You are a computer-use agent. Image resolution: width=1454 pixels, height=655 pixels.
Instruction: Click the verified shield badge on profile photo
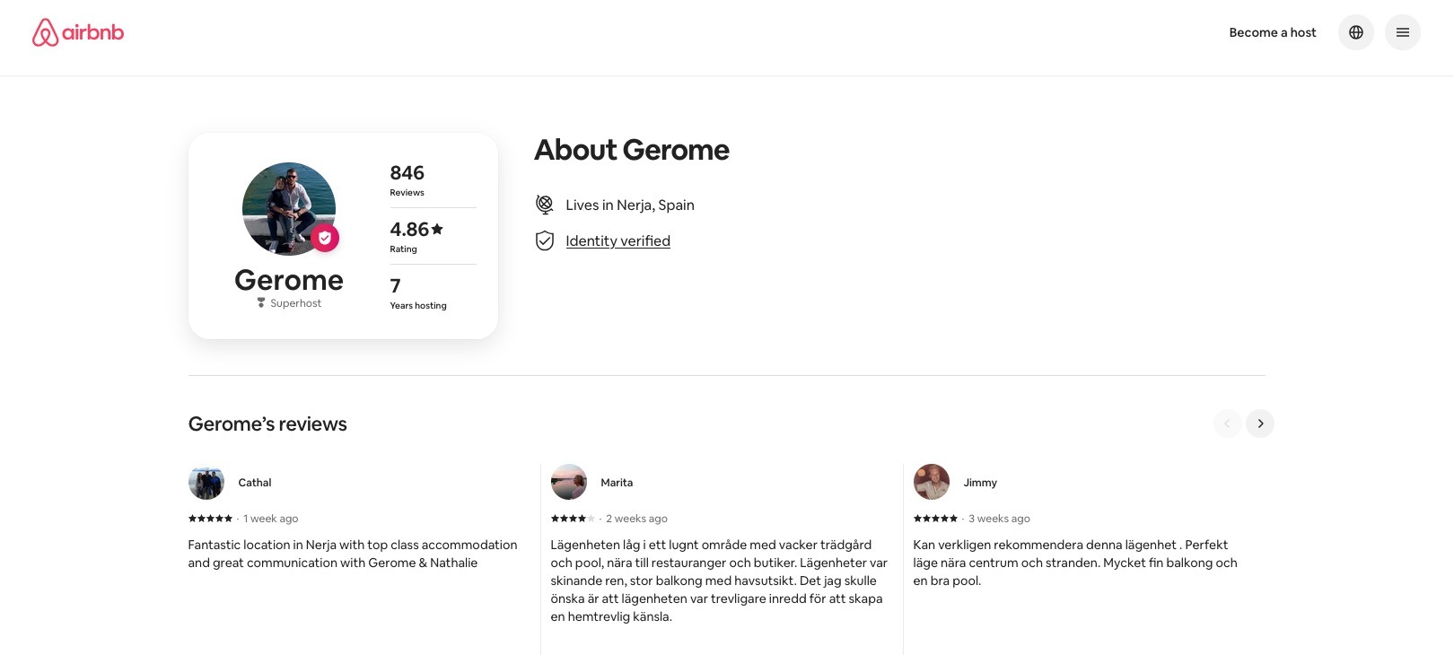(325, 238)
